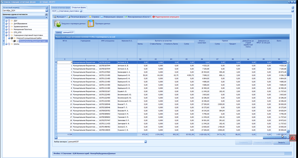
Task: Collapse the Учреждения спортивной подготовки node
Action: point(6,35)
